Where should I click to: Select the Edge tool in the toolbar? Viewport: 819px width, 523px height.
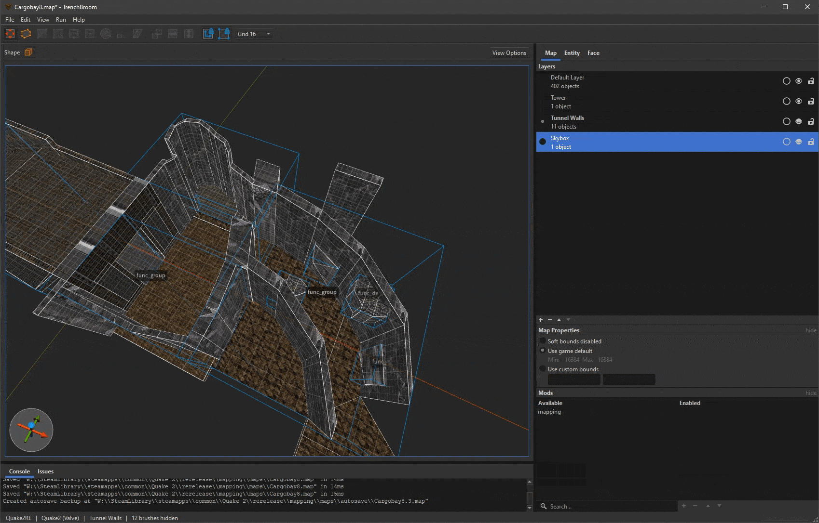tap(74, 34)
